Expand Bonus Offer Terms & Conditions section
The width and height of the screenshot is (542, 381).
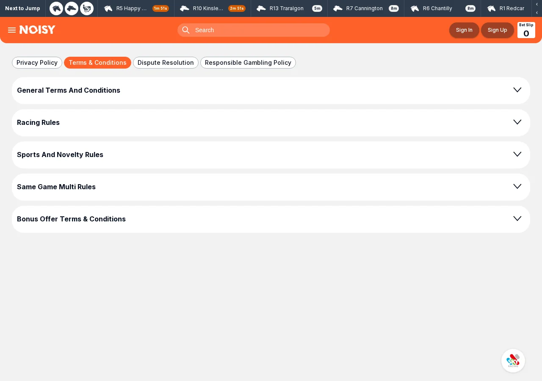(271, 219)
